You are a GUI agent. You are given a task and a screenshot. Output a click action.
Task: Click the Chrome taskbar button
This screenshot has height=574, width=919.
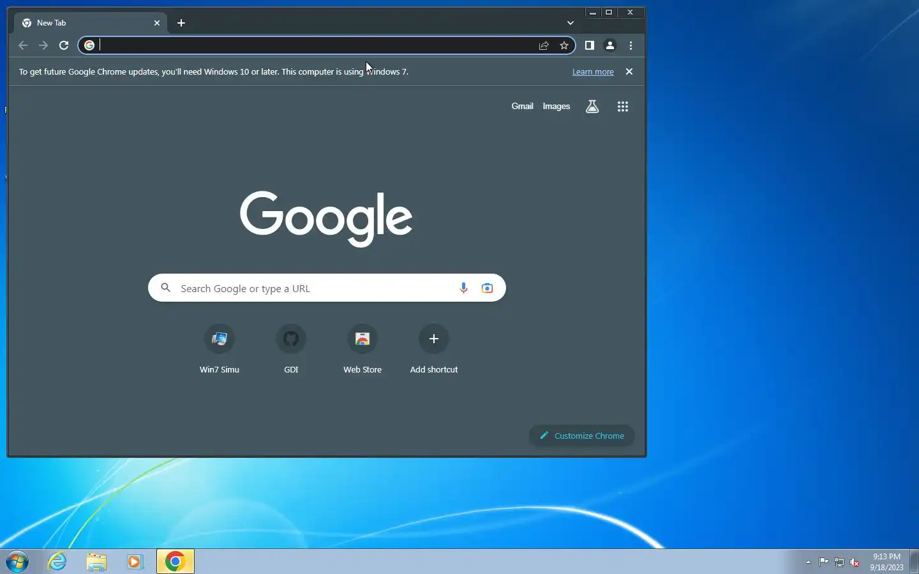tap(176, 561)
